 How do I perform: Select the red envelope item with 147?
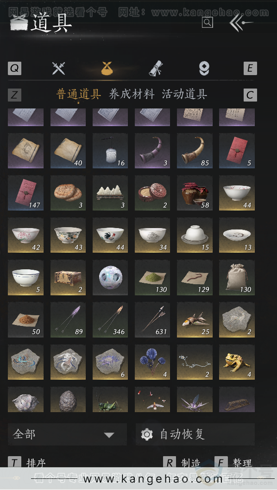pos(25,193)
